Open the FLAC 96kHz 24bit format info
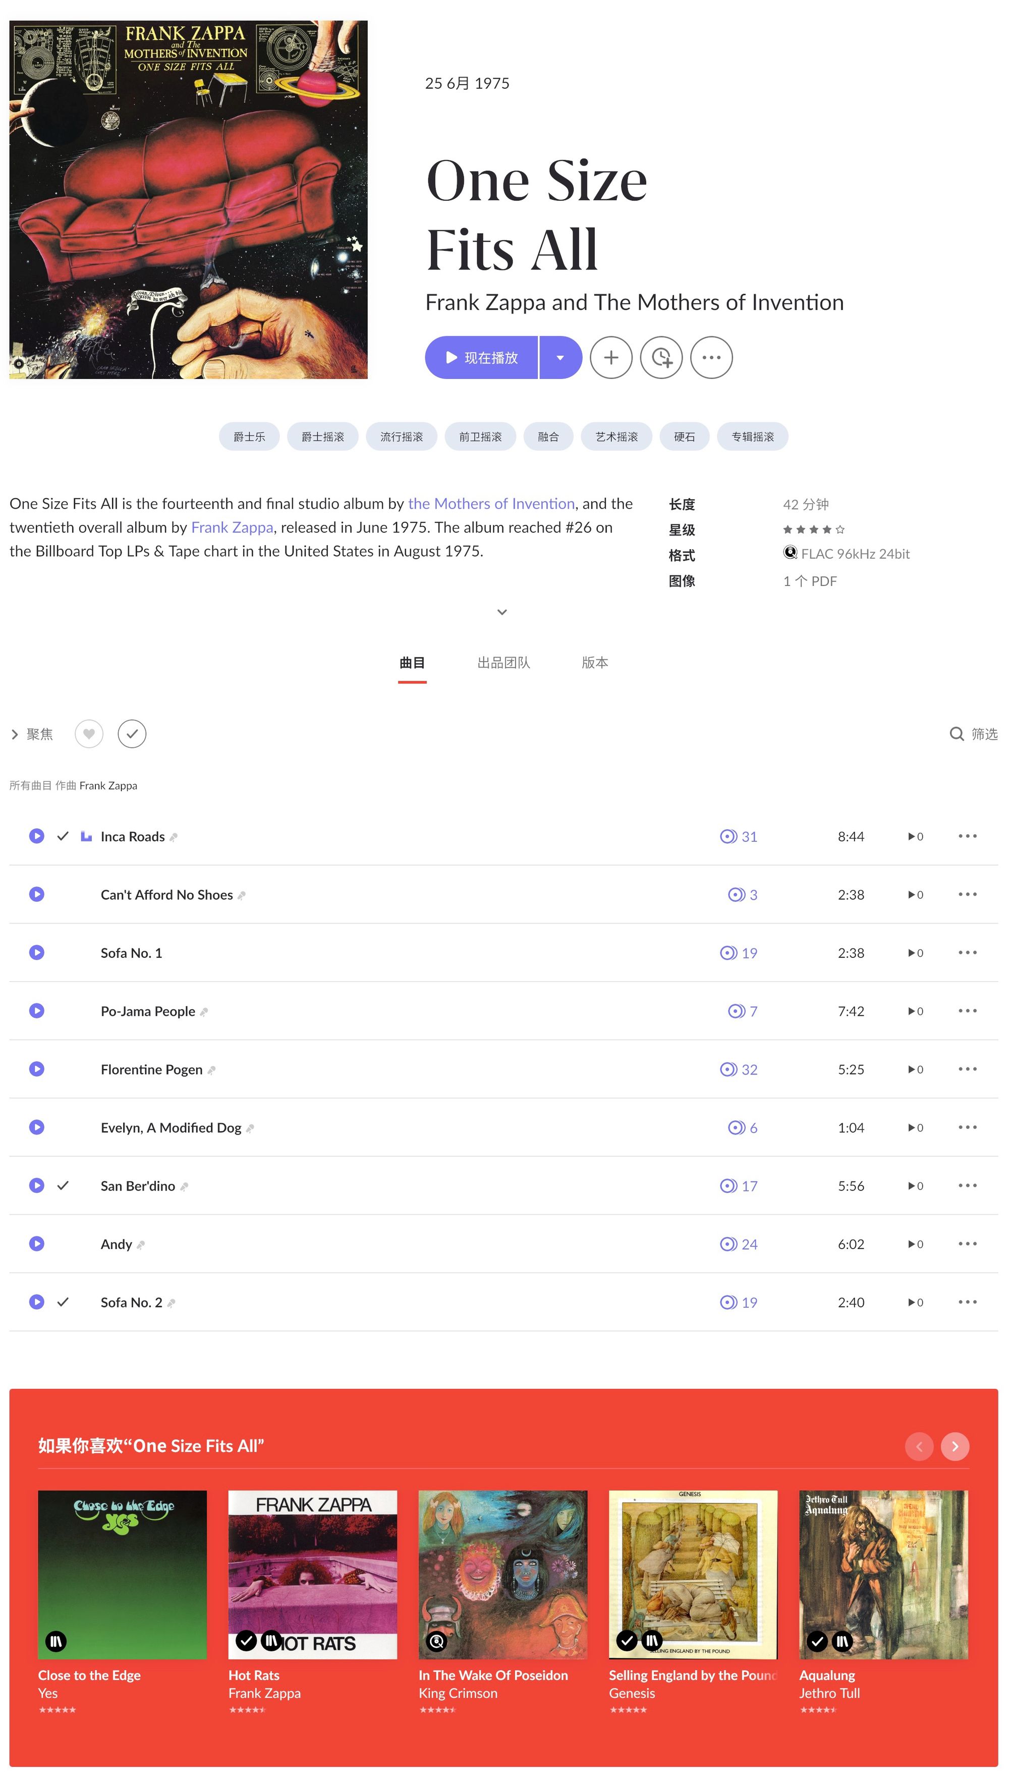Screen dimensions: 1009x1779 pyautogui.click(x=846, y=554)
